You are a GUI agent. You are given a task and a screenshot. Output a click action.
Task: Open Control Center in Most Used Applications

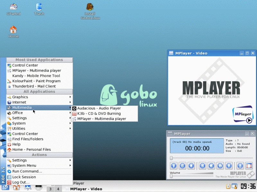pos(40,65)
